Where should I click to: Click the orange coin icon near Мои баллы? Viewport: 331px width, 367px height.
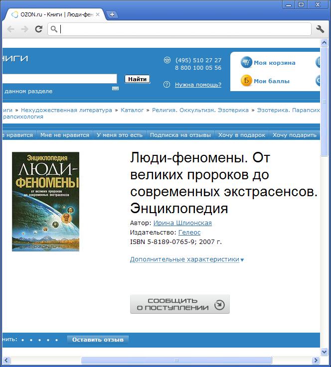246,81
